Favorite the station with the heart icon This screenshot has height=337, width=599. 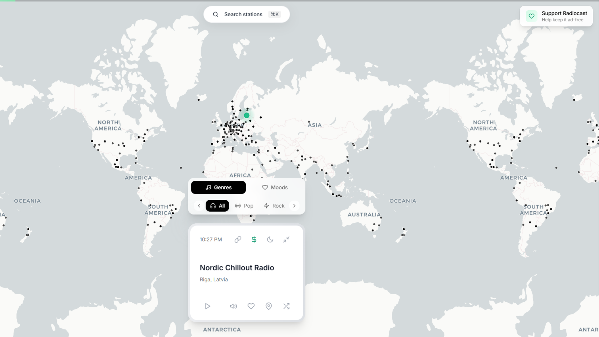(251, 306)
